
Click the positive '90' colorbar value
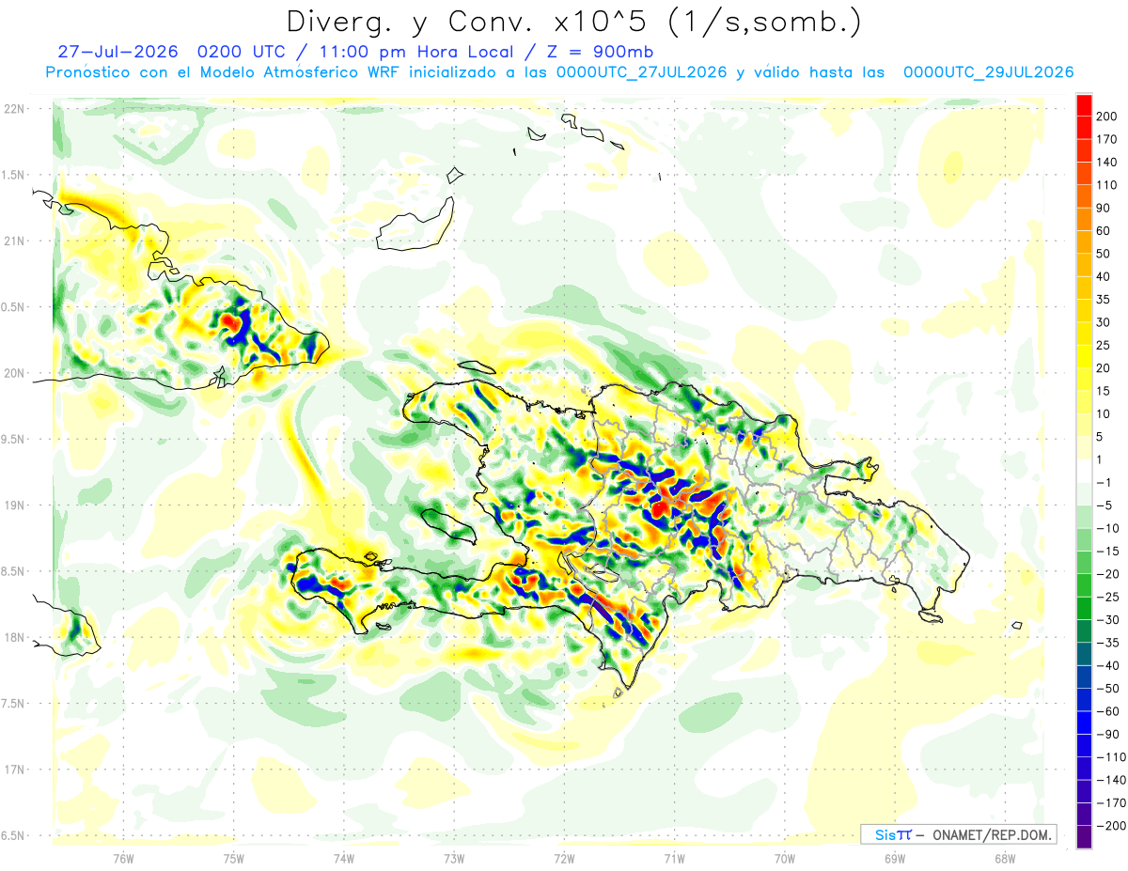pyautogui.click(x=1104, y=208)
